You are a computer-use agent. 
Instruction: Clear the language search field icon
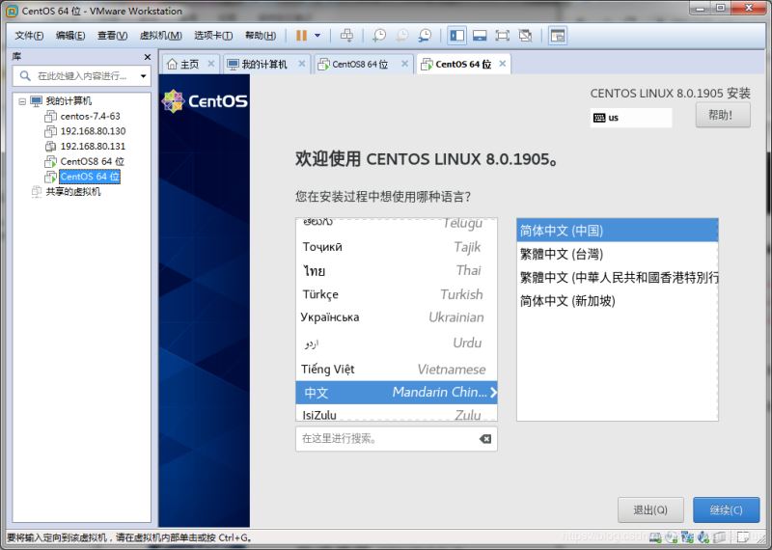pos(485,439)
